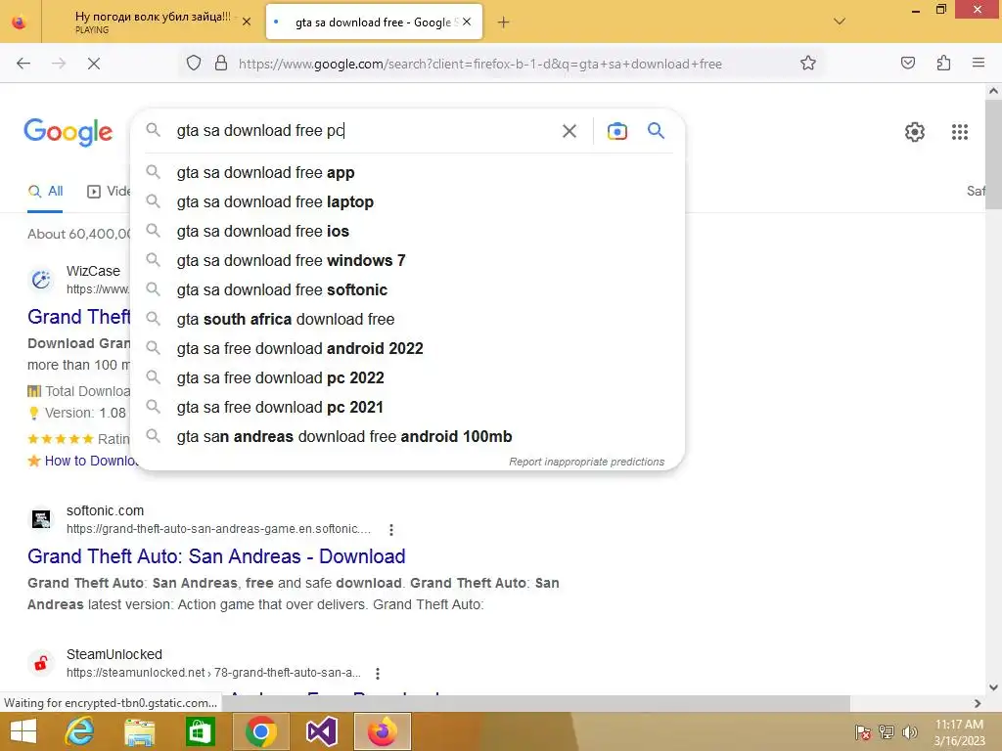
Task: Bookmark this page with the star
Action: pos(807,64)
